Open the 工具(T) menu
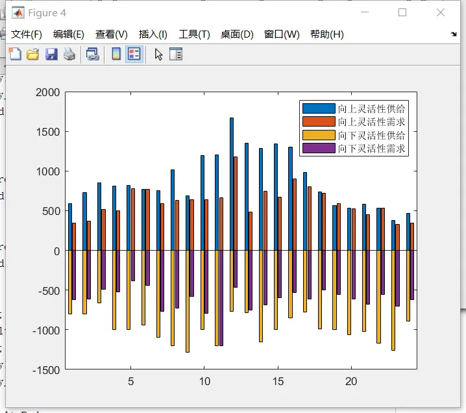466x413 pixels. coord(194,34)
